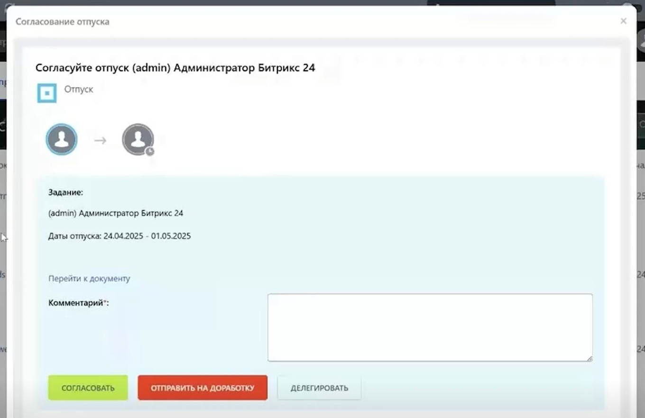Click the blue Отпуск process icon

tap(46, 93)
